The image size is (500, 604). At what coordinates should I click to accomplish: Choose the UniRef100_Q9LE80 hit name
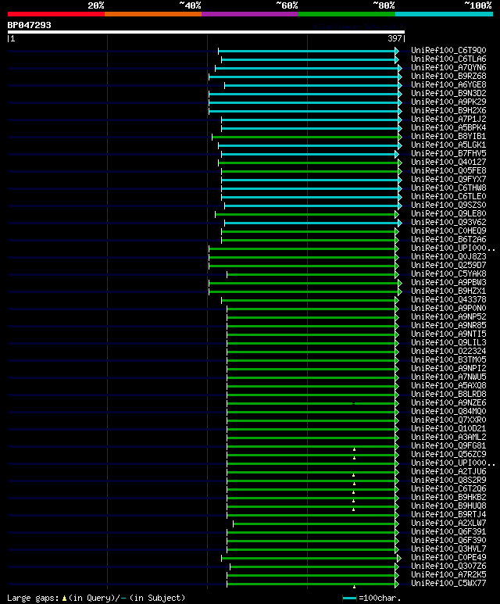[448, 214]
